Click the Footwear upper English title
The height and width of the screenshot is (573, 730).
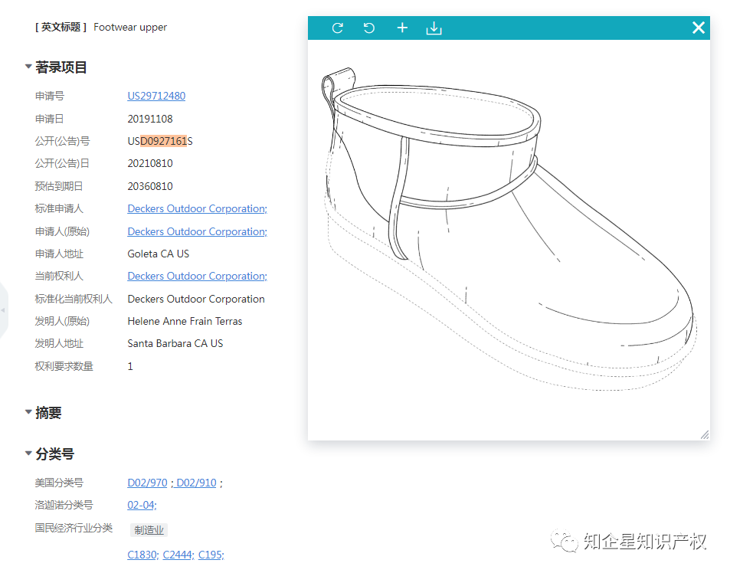point(130,27)
